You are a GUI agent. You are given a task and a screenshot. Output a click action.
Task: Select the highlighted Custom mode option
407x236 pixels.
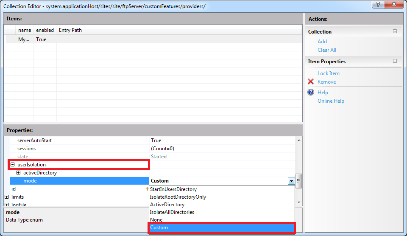click(159, 228)
